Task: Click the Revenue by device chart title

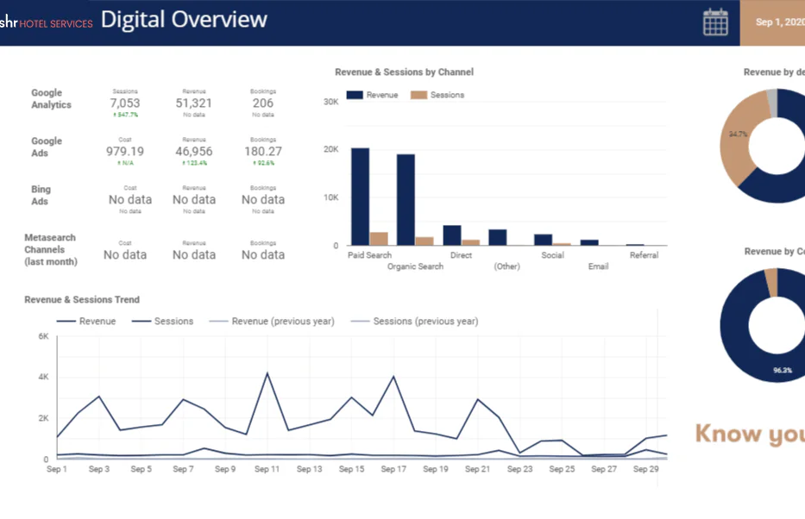Action: 774,72
